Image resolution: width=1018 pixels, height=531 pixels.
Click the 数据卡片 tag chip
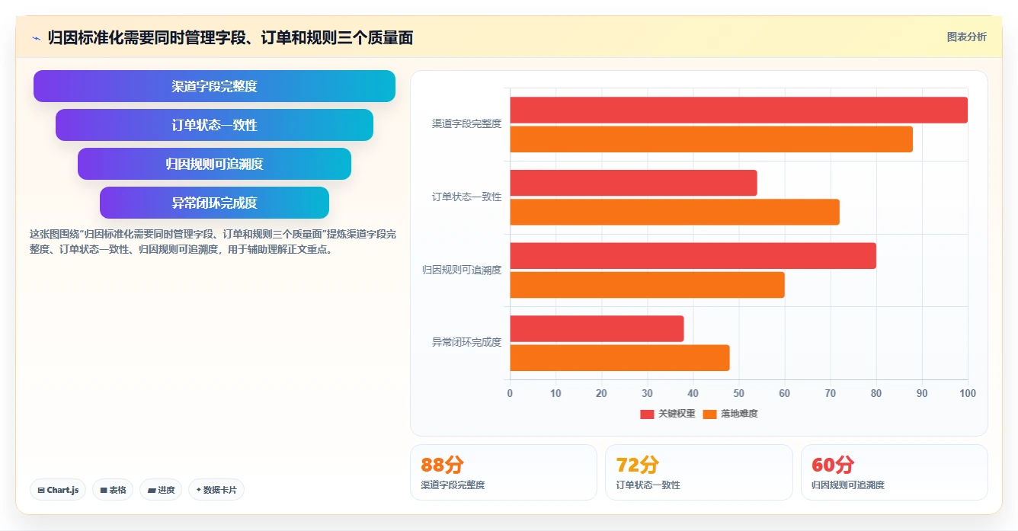pyautogui.click(x=216, y=490)
